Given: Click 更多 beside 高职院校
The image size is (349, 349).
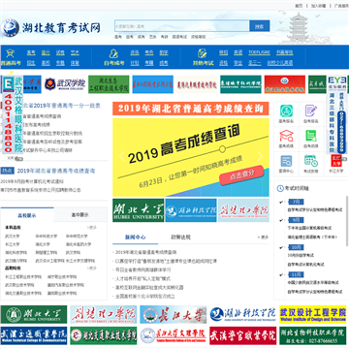Looking at the screenshot, I should coord(92,269).
